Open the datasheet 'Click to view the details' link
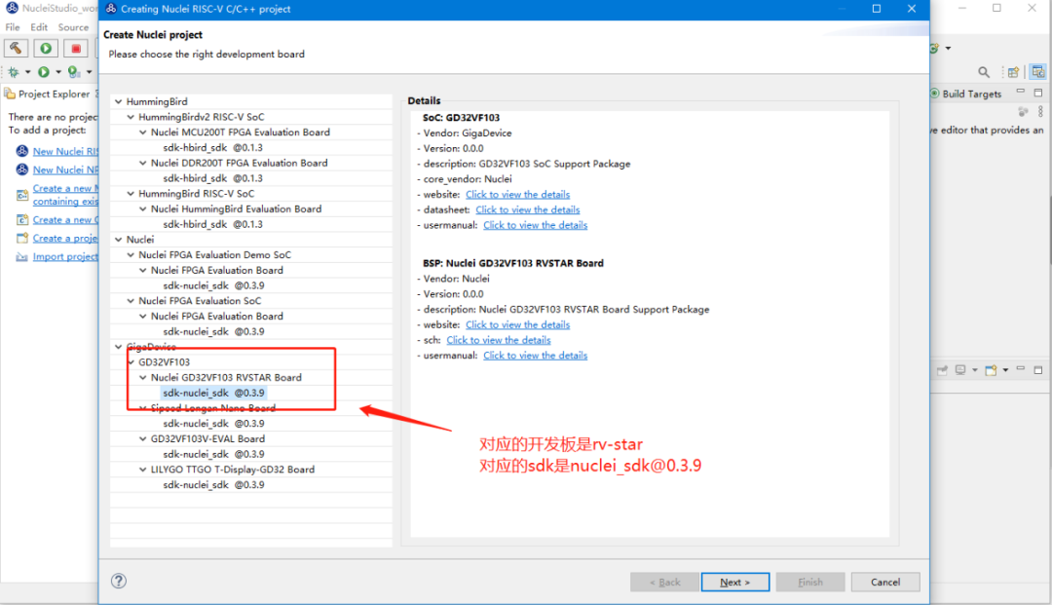 click(x=527, y=209)
